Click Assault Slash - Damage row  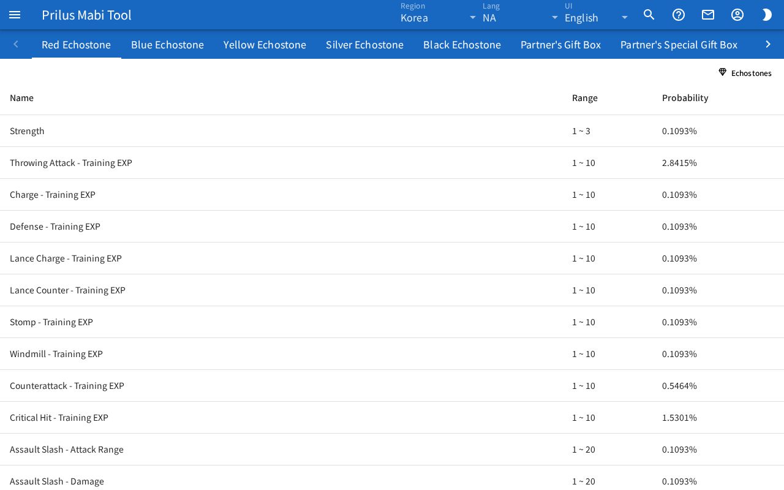pos(392,478)
